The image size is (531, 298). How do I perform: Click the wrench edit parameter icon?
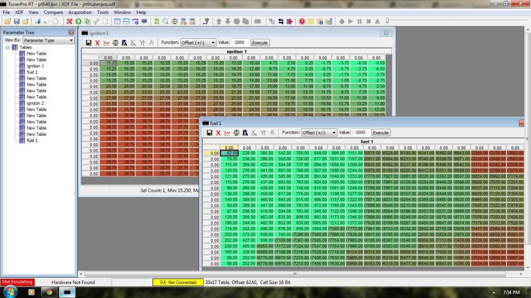[x=96, y=21]
